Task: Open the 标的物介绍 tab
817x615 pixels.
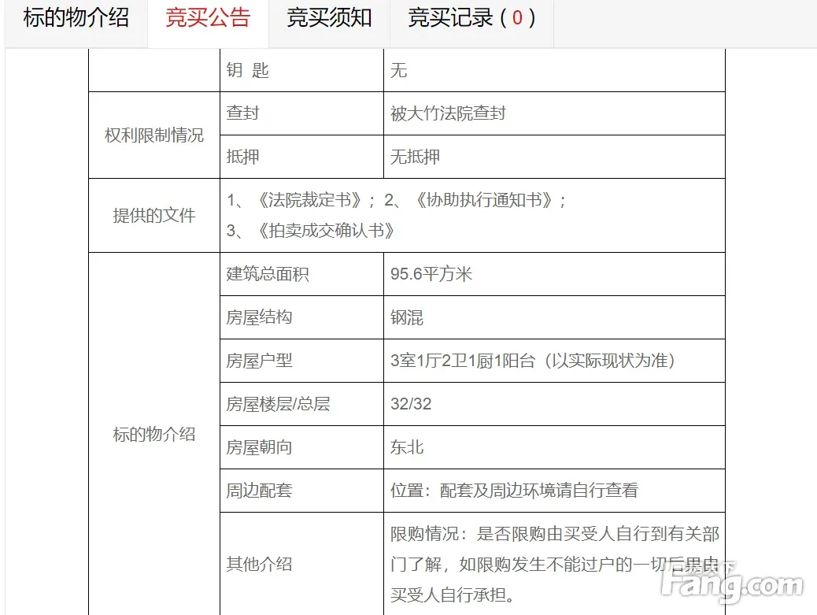Action: coord(76,18)
